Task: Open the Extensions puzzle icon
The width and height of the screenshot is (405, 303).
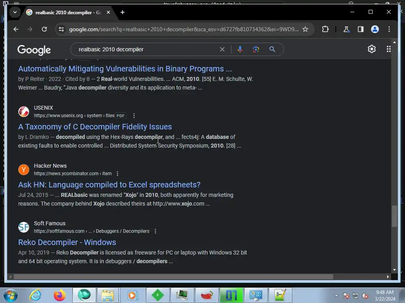Action: tap(325, 29)
